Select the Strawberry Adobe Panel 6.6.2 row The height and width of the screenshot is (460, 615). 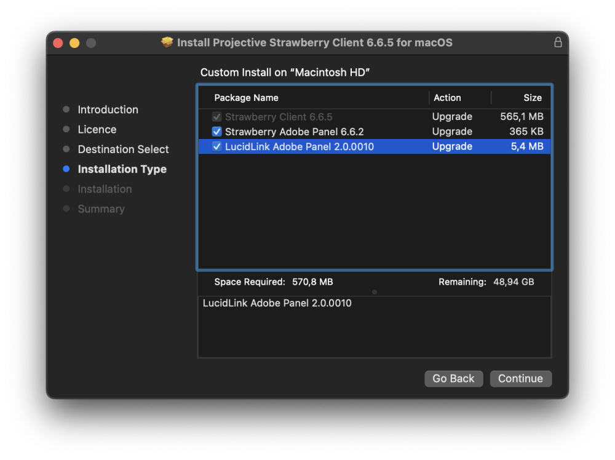[294, 132]
